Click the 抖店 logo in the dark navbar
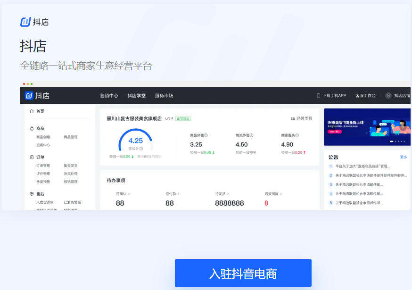Viewport: 412px width, 290px height. tap(37, 95)
